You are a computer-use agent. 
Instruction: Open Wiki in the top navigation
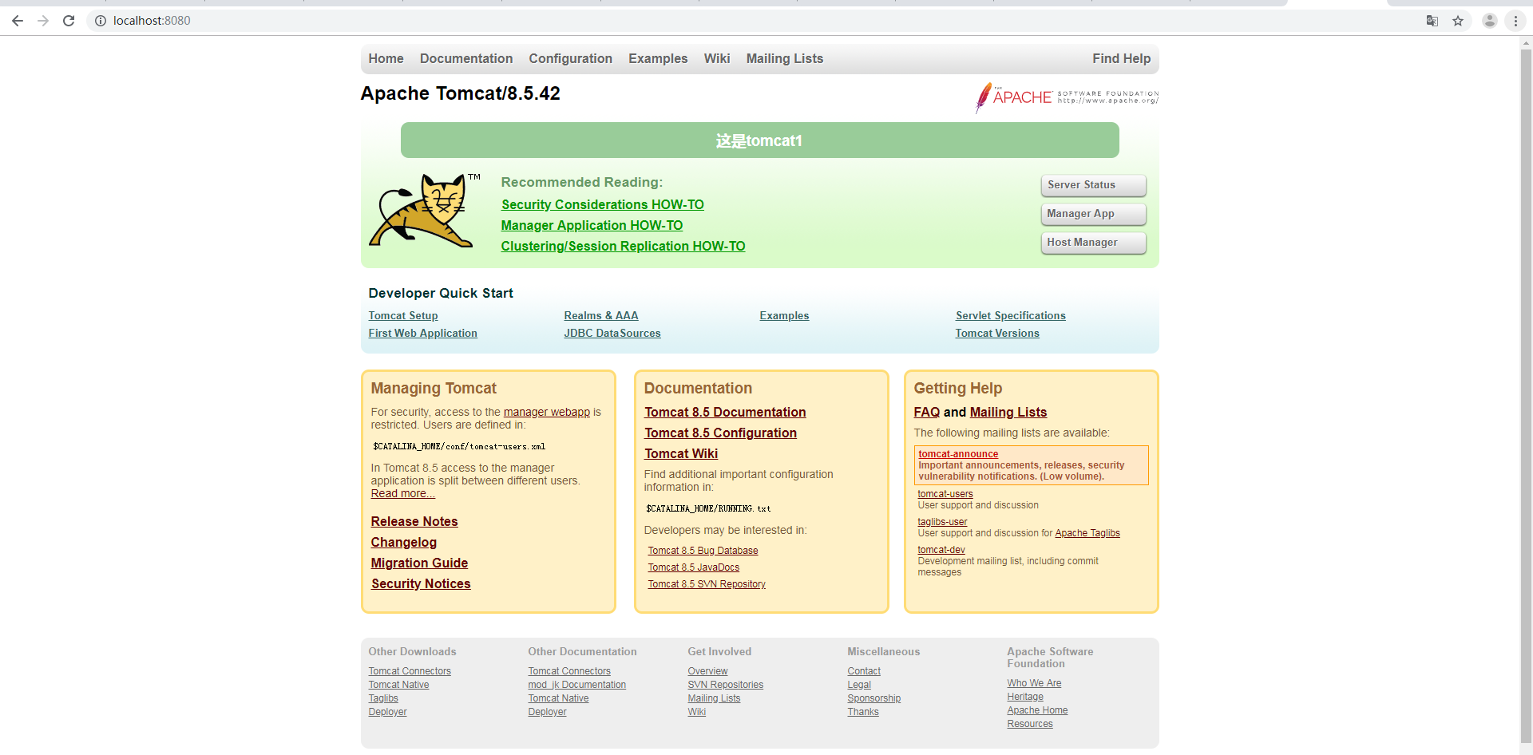coord(717,59)
